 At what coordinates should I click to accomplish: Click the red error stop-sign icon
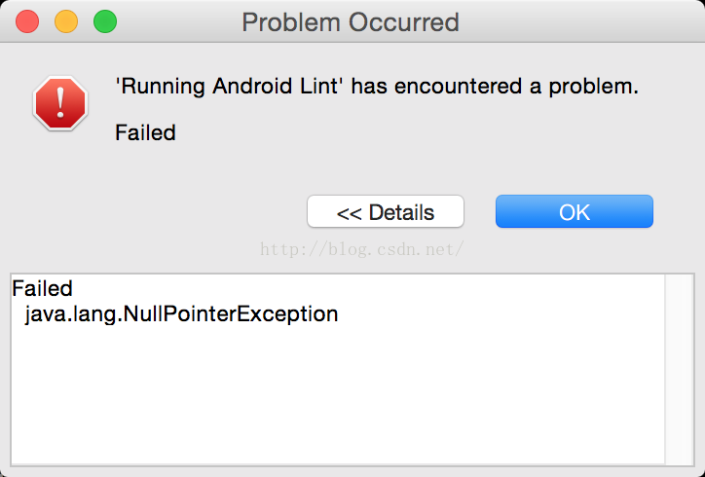[x=60, y=103]
